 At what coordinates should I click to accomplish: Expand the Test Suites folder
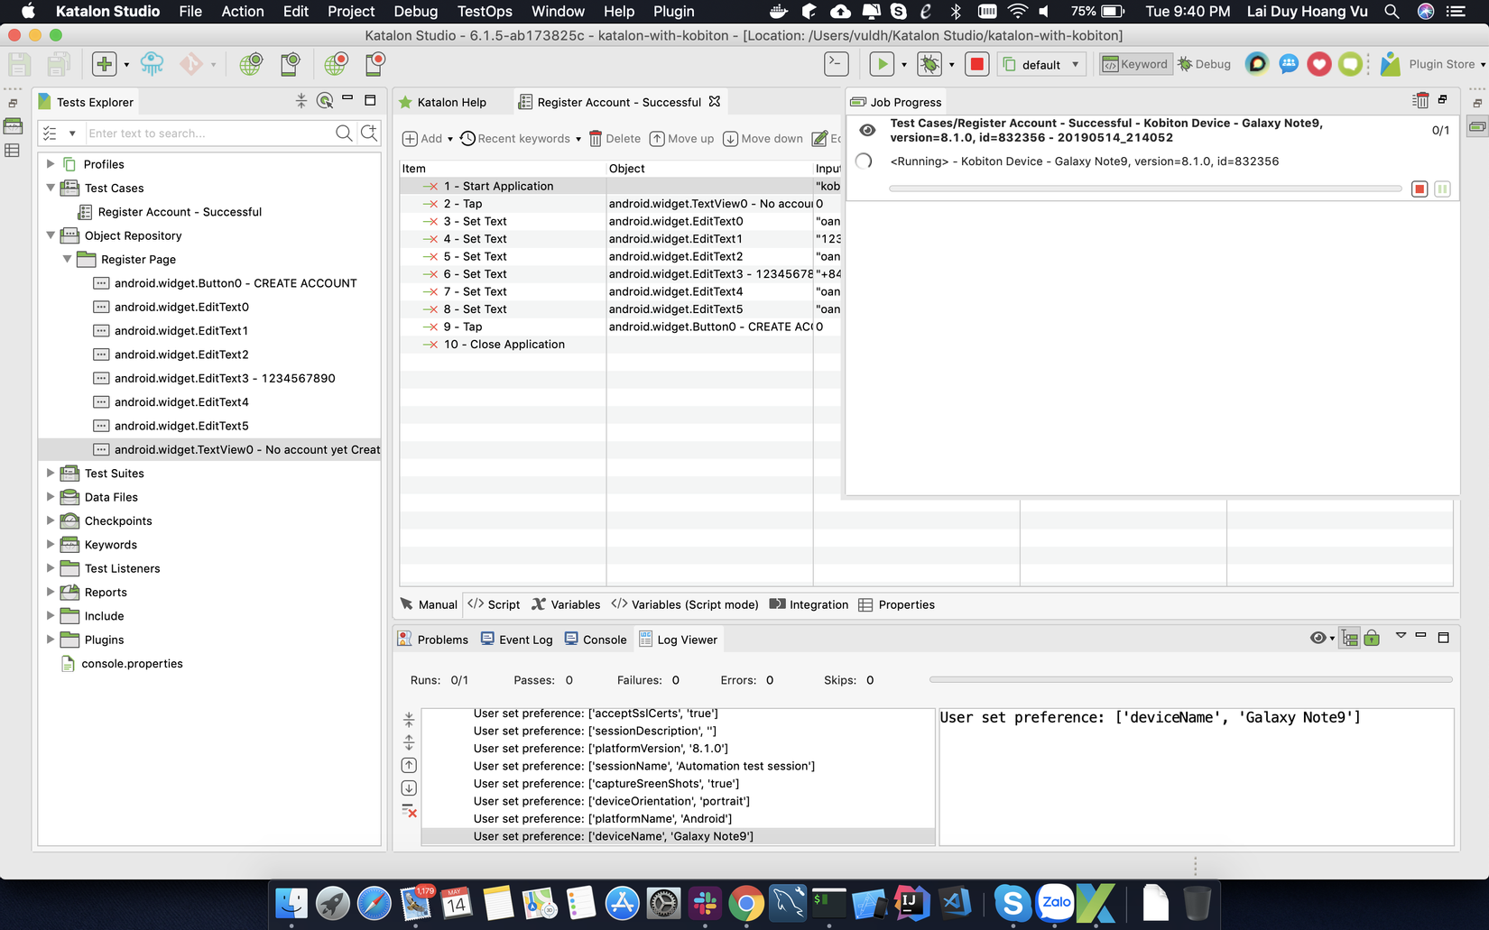pos(51,473)
